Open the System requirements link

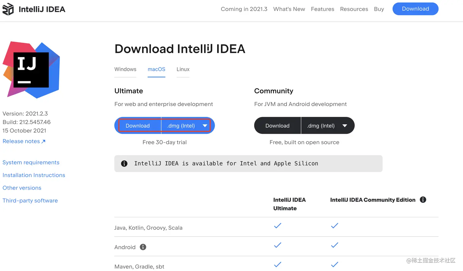click(31, 163)
